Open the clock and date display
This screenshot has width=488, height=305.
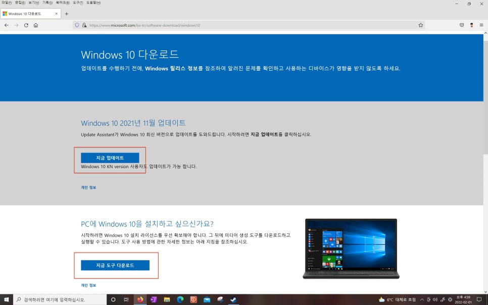[x=463, y=299]
